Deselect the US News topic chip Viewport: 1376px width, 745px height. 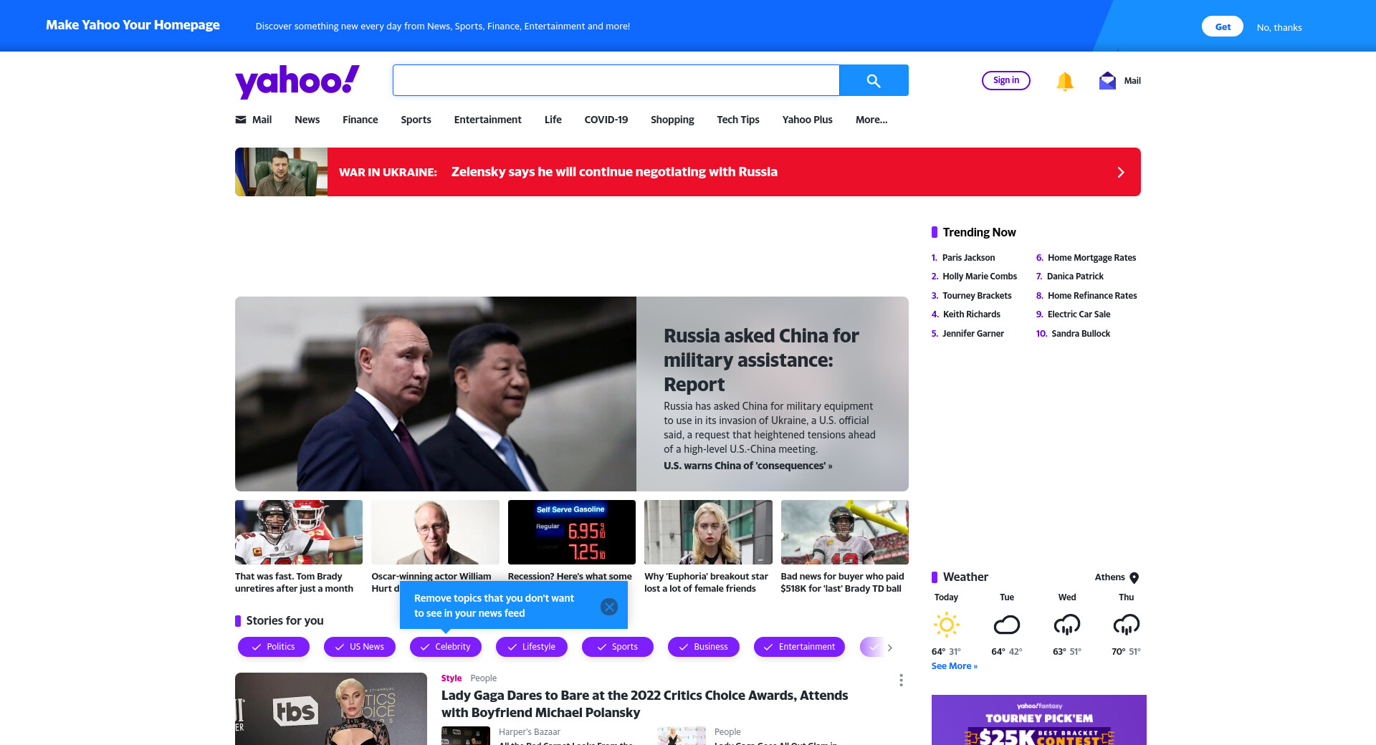[x=360, y=647]
